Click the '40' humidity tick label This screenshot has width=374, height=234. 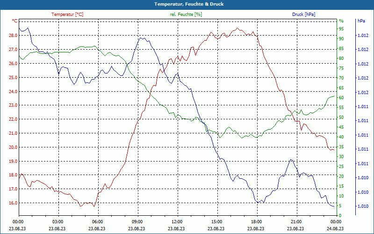pyautogui.click(x=341, y=137)
